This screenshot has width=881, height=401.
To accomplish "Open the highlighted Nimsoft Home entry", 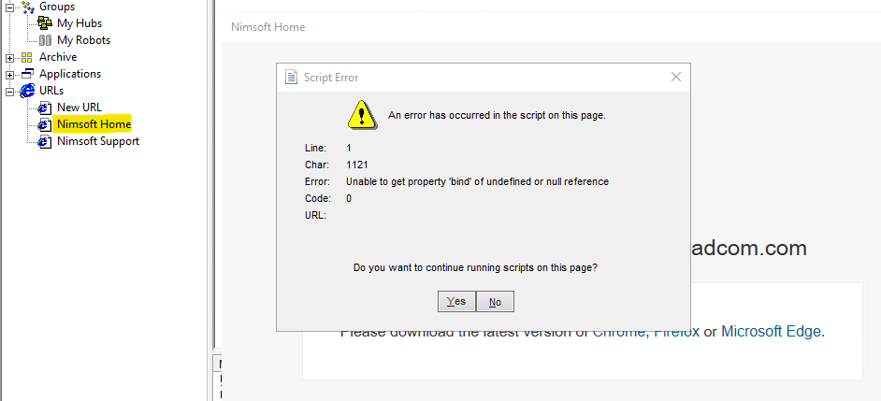I will pos(94,124).
